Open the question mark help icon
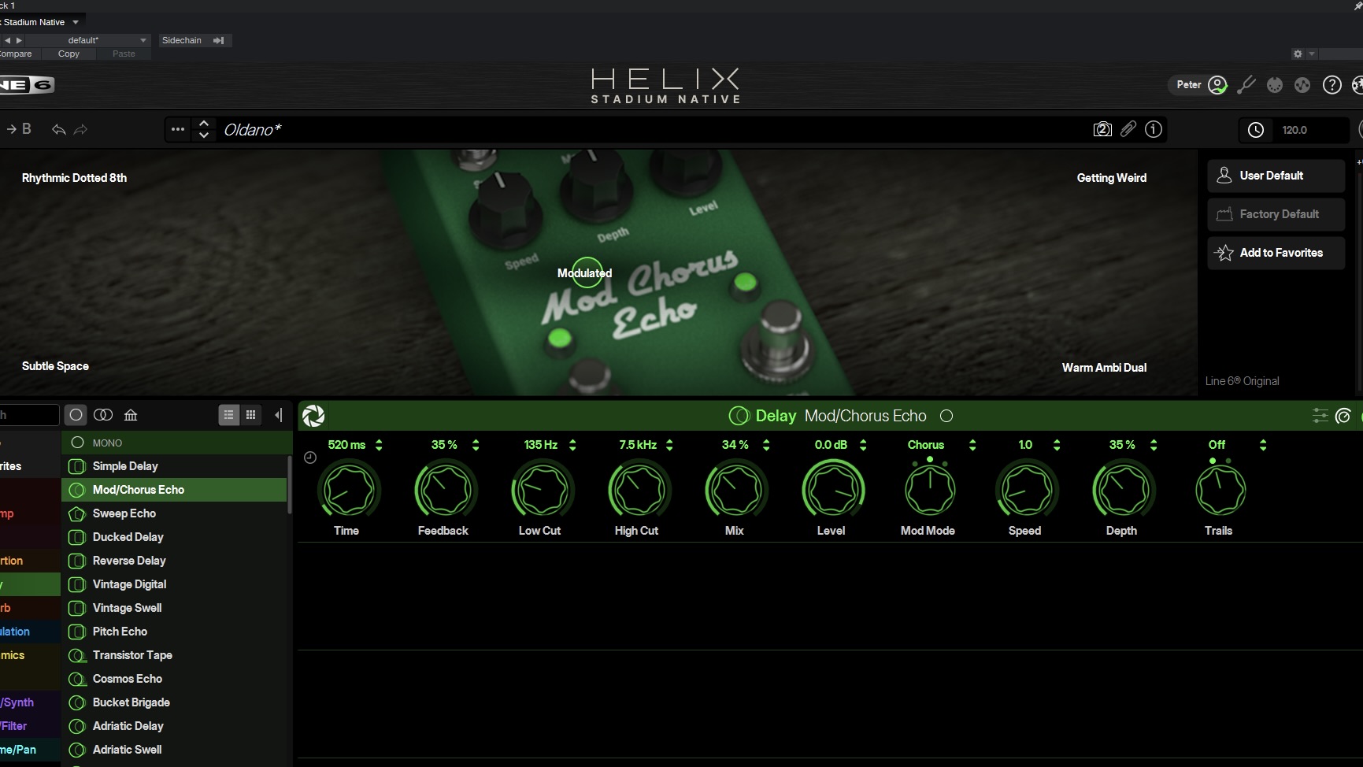Screen dimensions: 1363x767 [1332, 85]
